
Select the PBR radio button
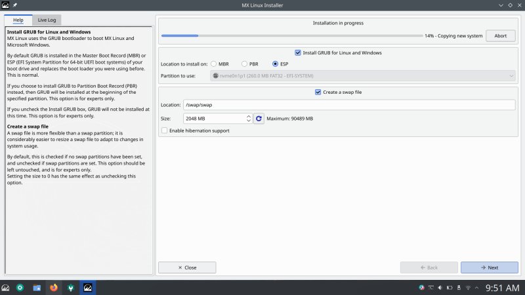click(x=244, y=64)
